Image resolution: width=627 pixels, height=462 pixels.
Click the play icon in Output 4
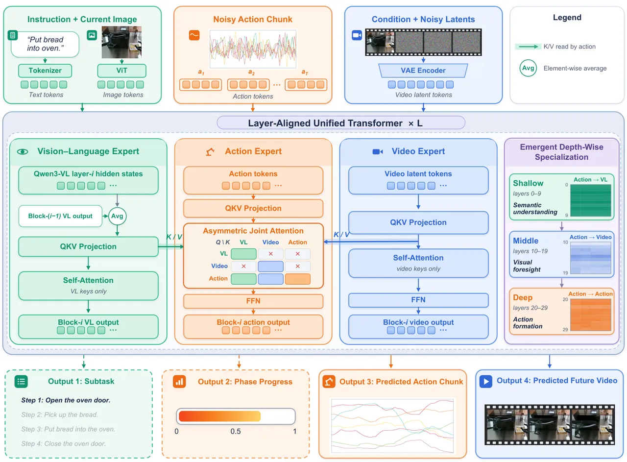pos(485,381)
